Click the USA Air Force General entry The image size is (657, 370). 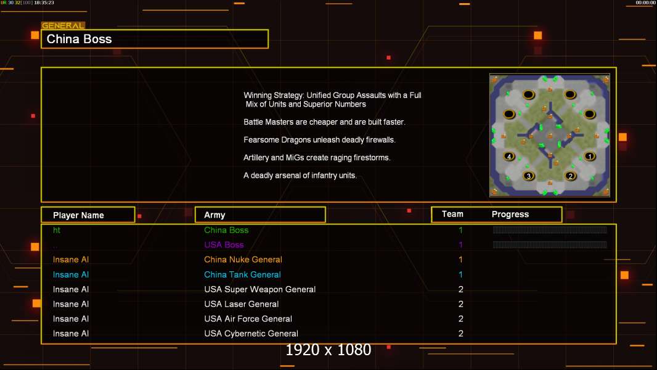point(248,318)
